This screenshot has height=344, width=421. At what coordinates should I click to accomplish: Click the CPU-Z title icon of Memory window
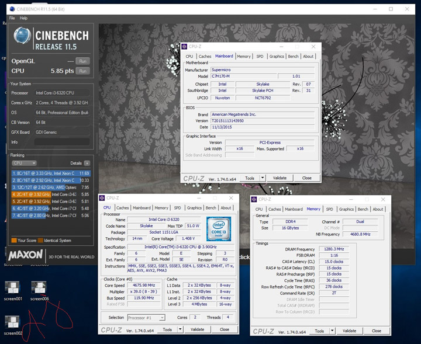(x=254, y=199)
